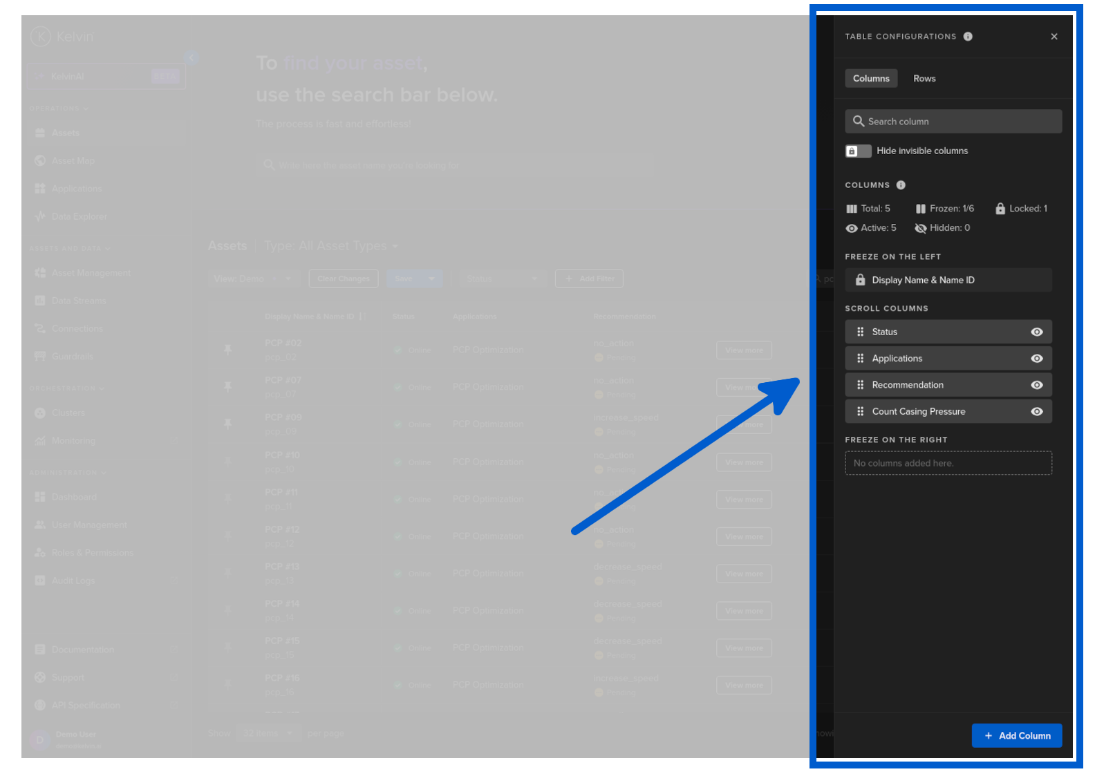Image resolution: width=1095 pixels, height=774 pixels.
Task: Toggle Count Casing Pressure column visibility
Action: (1036, 411)
